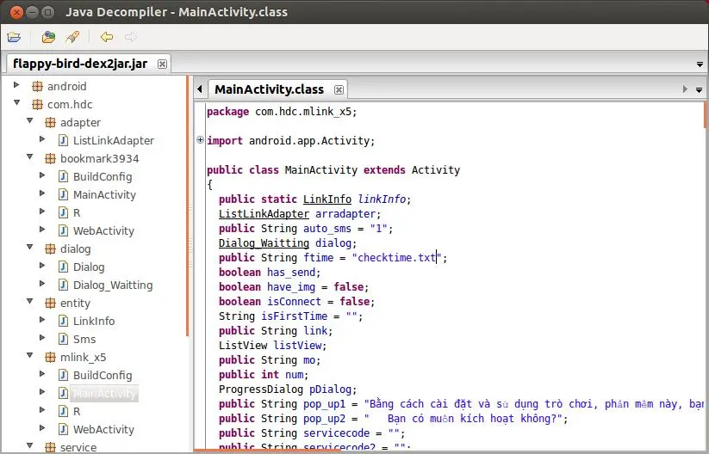Select the Sms class tree item

[84, 339]
